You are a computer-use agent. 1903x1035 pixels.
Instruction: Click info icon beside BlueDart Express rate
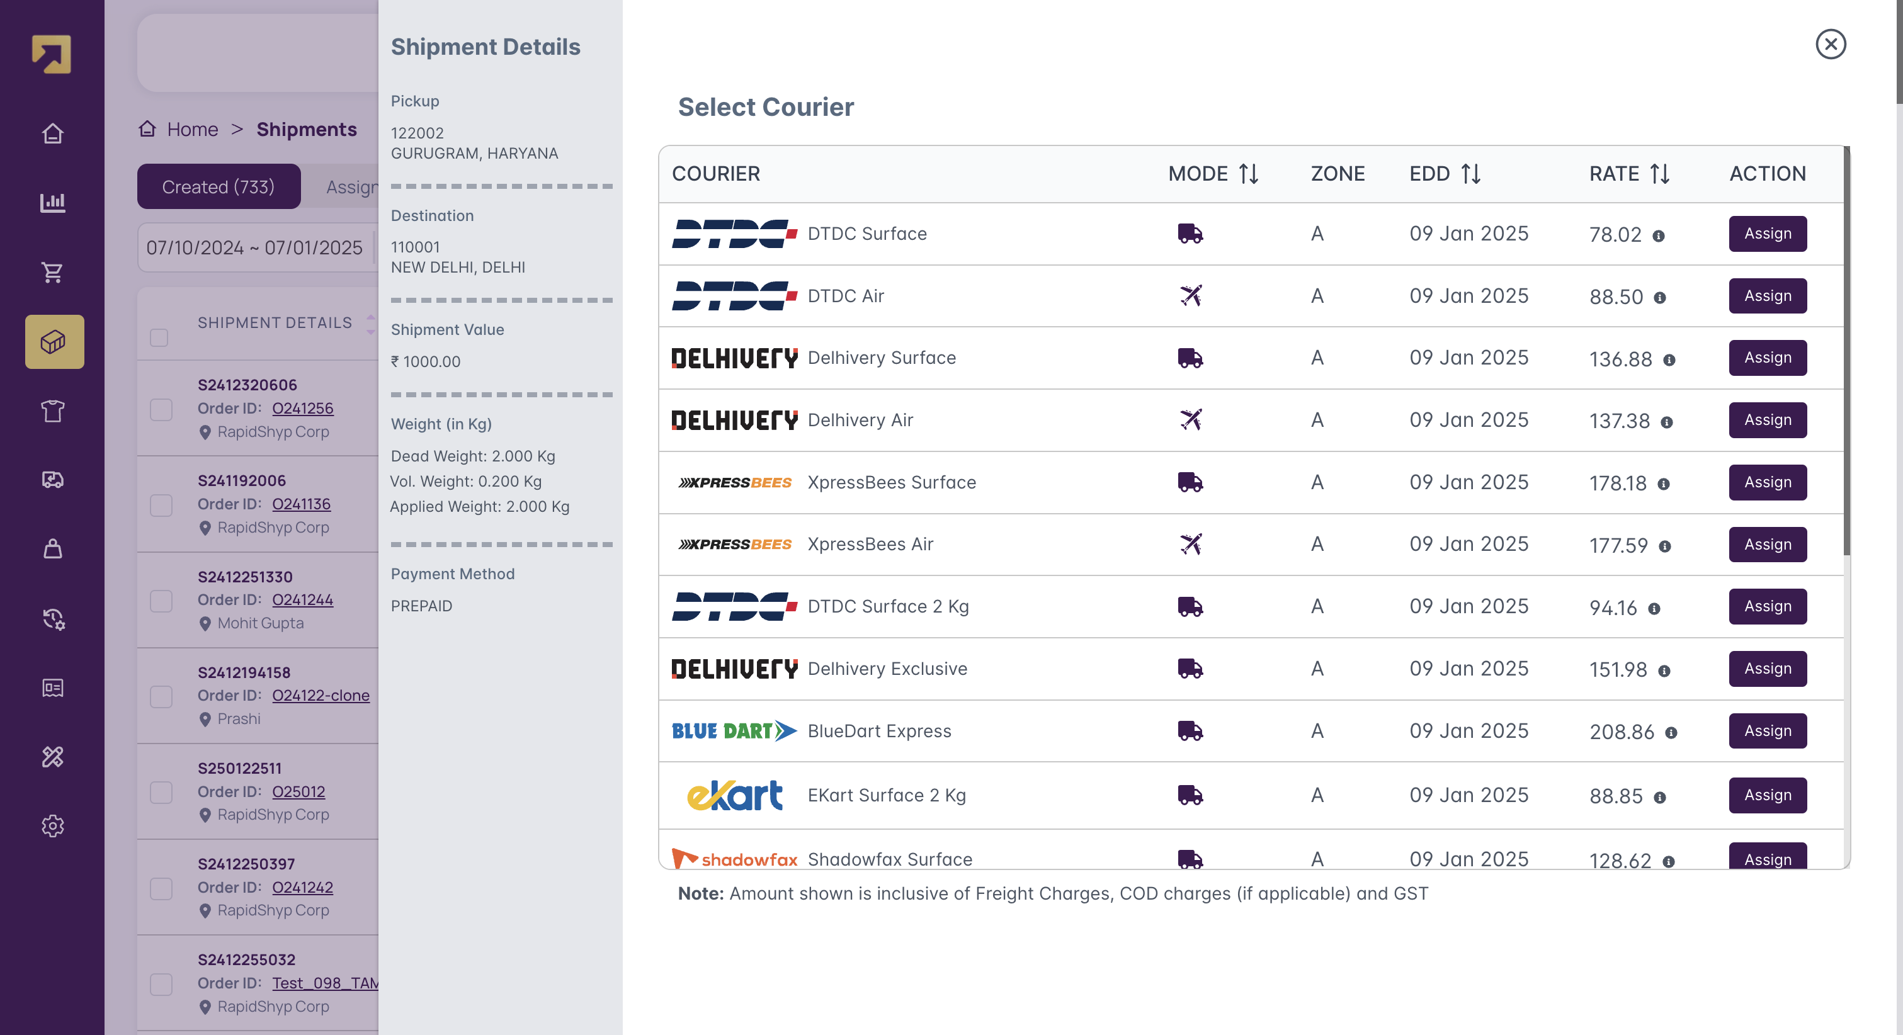[x=1671, y=732]
